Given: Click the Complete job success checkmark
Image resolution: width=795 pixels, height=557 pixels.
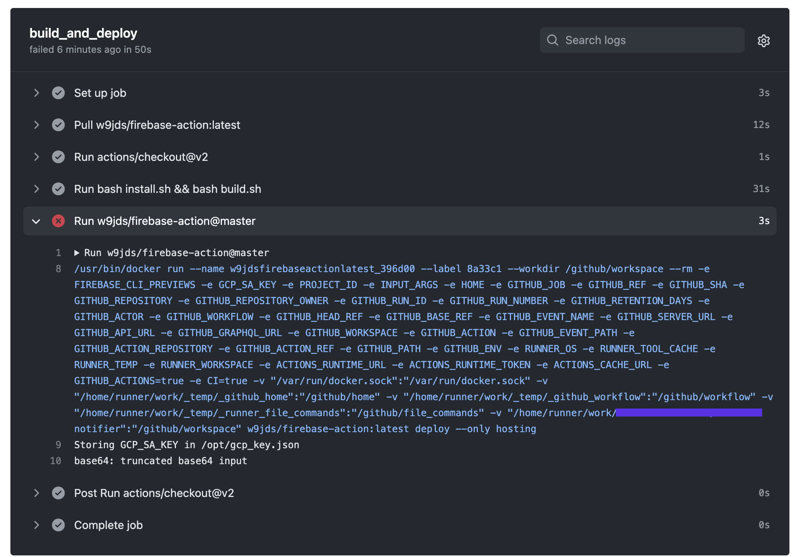Looking at the screenshot, I should pyautogui.click(x=58, y=525).
